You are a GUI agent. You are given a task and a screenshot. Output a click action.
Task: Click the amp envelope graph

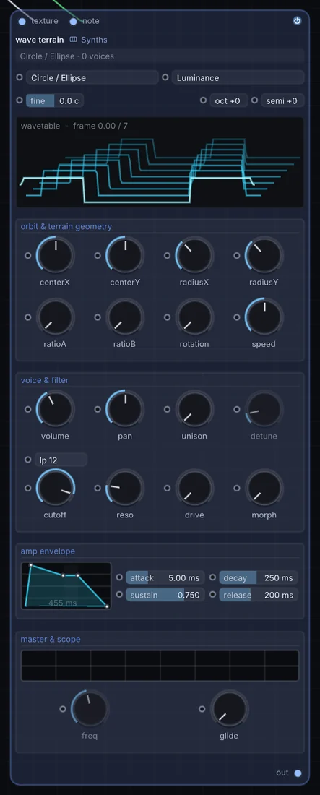66,585
